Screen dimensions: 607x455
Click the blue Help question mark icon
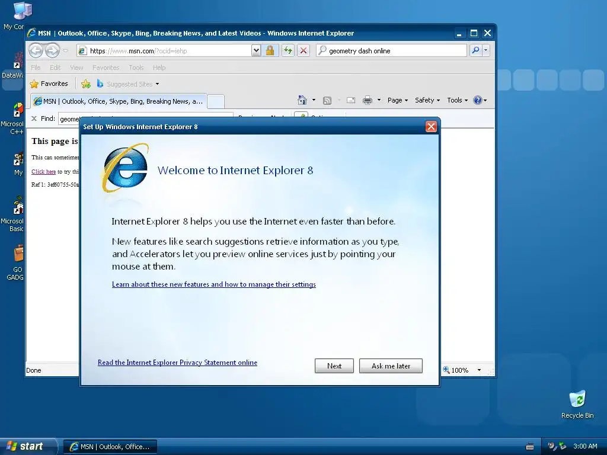click(478, 100)
